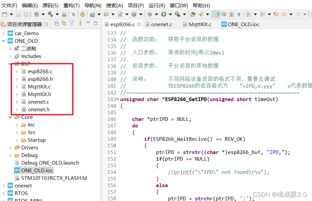Viewport: 312px width, 201px height.
Task: Click the green new class icon
Action: pos(134,14)
